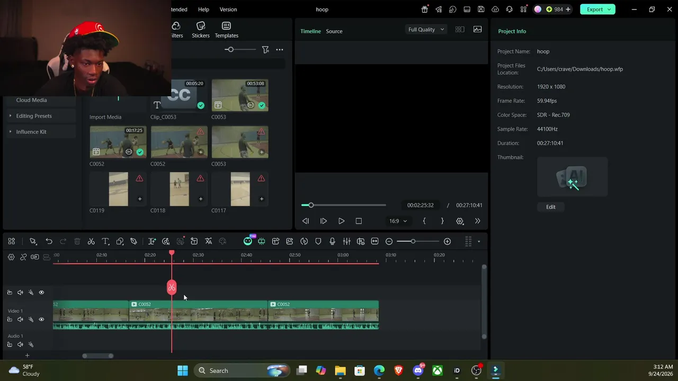Click the voiceover microphone icon
Screen dimensions: 678x381
pyautogui.click(x=332, y=241)
